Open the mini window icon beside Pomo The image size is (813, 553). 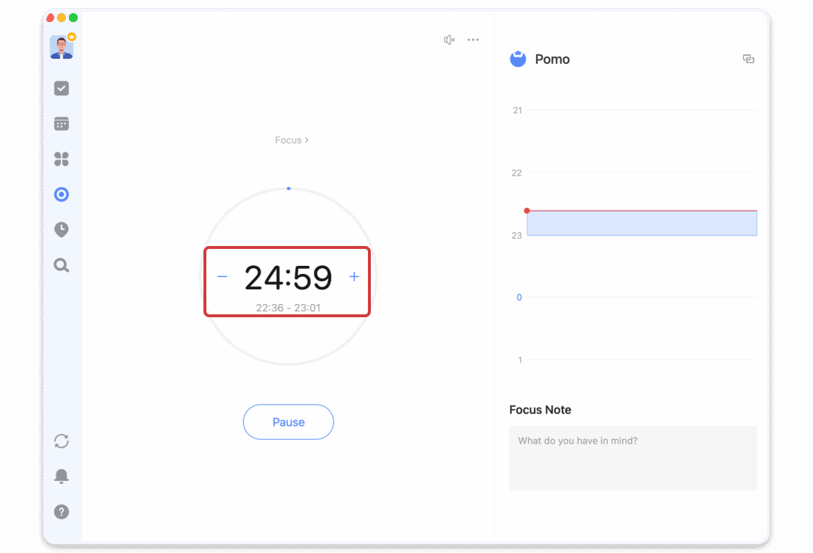pos(748,59)
